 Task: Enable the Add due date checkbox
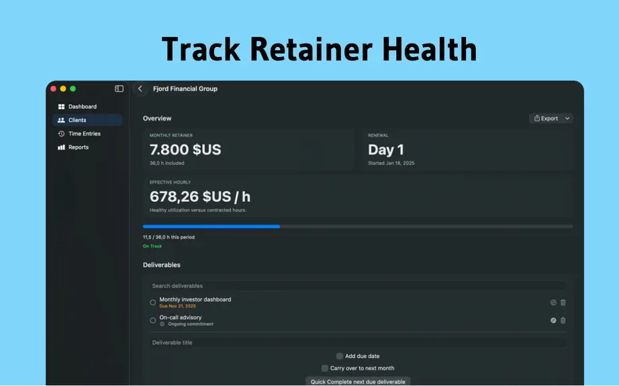pyautogui.click(x=340, y=356)
